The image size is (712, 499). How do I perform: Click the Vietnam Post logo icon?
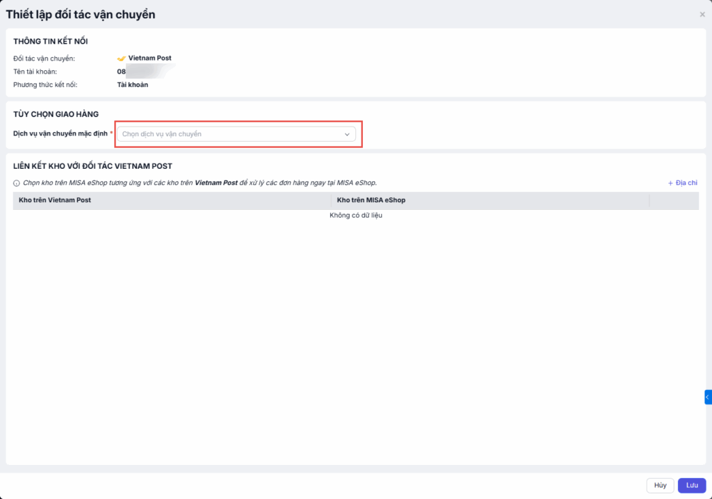[121, 58]
